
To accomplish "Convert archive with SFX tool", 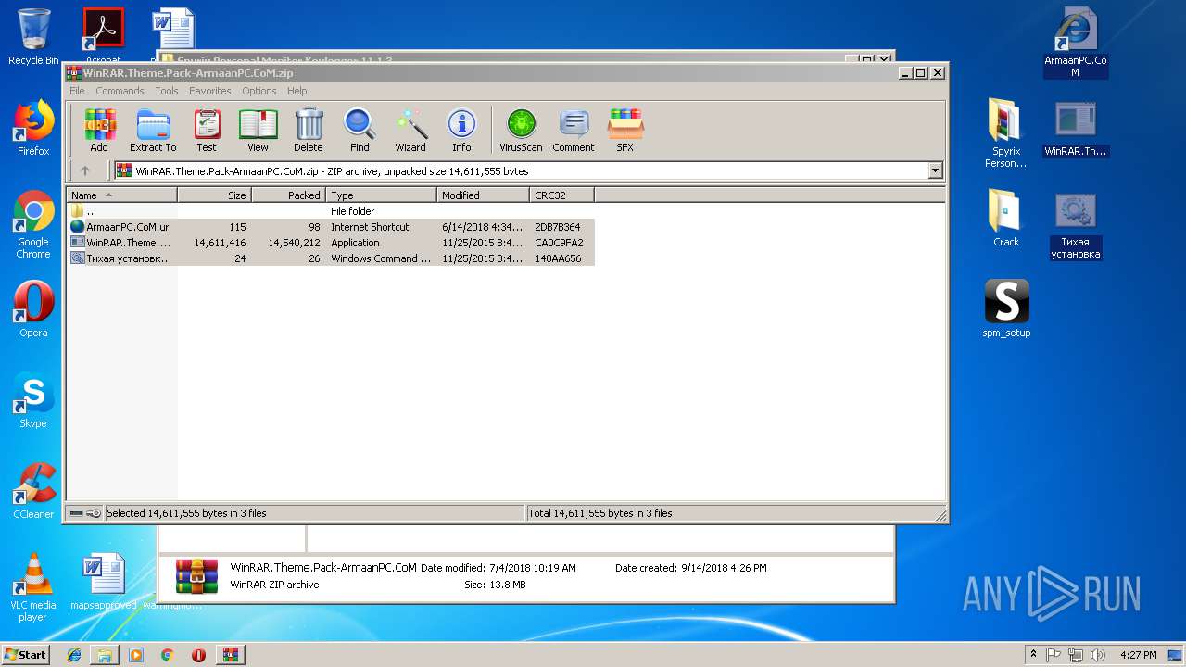I will [625, 130].
